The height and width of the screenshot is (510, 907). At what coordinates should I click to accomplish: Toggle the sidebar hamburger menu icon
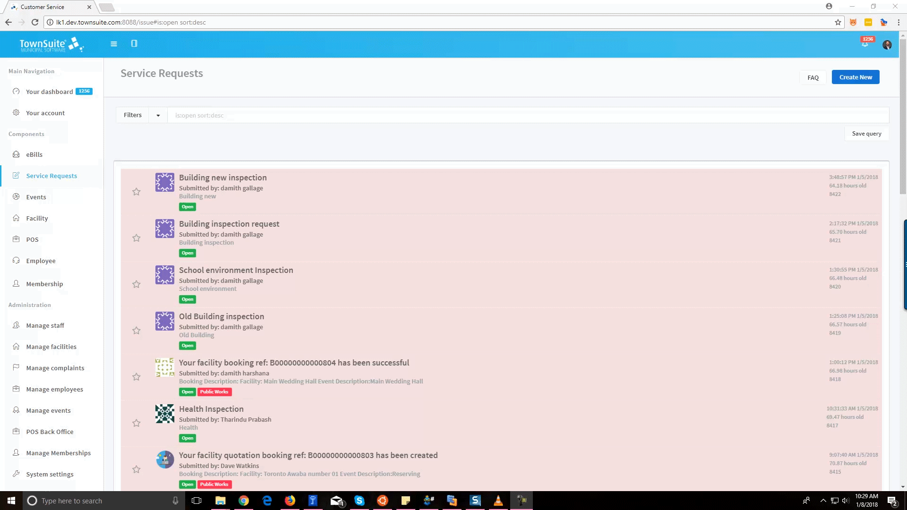pos(114,44)
